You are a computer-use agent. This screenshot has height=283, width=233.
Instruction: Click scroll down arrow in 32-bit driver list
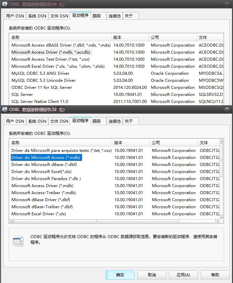pos(222,217)
